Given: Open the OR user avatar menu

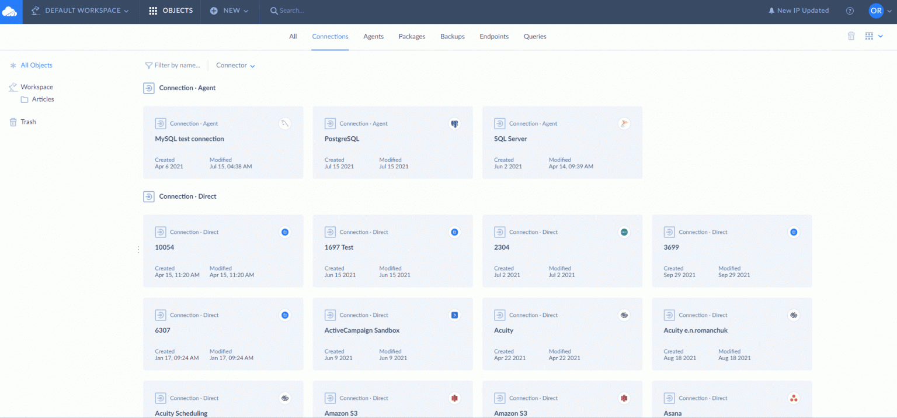Looking at the screenshot, I should (x=876, y=11).
